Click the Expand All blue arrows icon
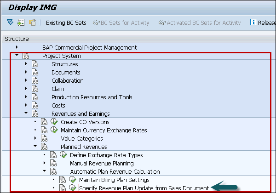276x193 pixels. pyautogui.click(x=10, y=23)
